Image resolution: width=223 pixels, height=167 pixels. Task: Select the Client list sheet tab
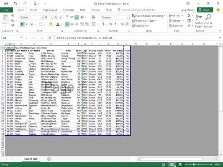[31, 159]
